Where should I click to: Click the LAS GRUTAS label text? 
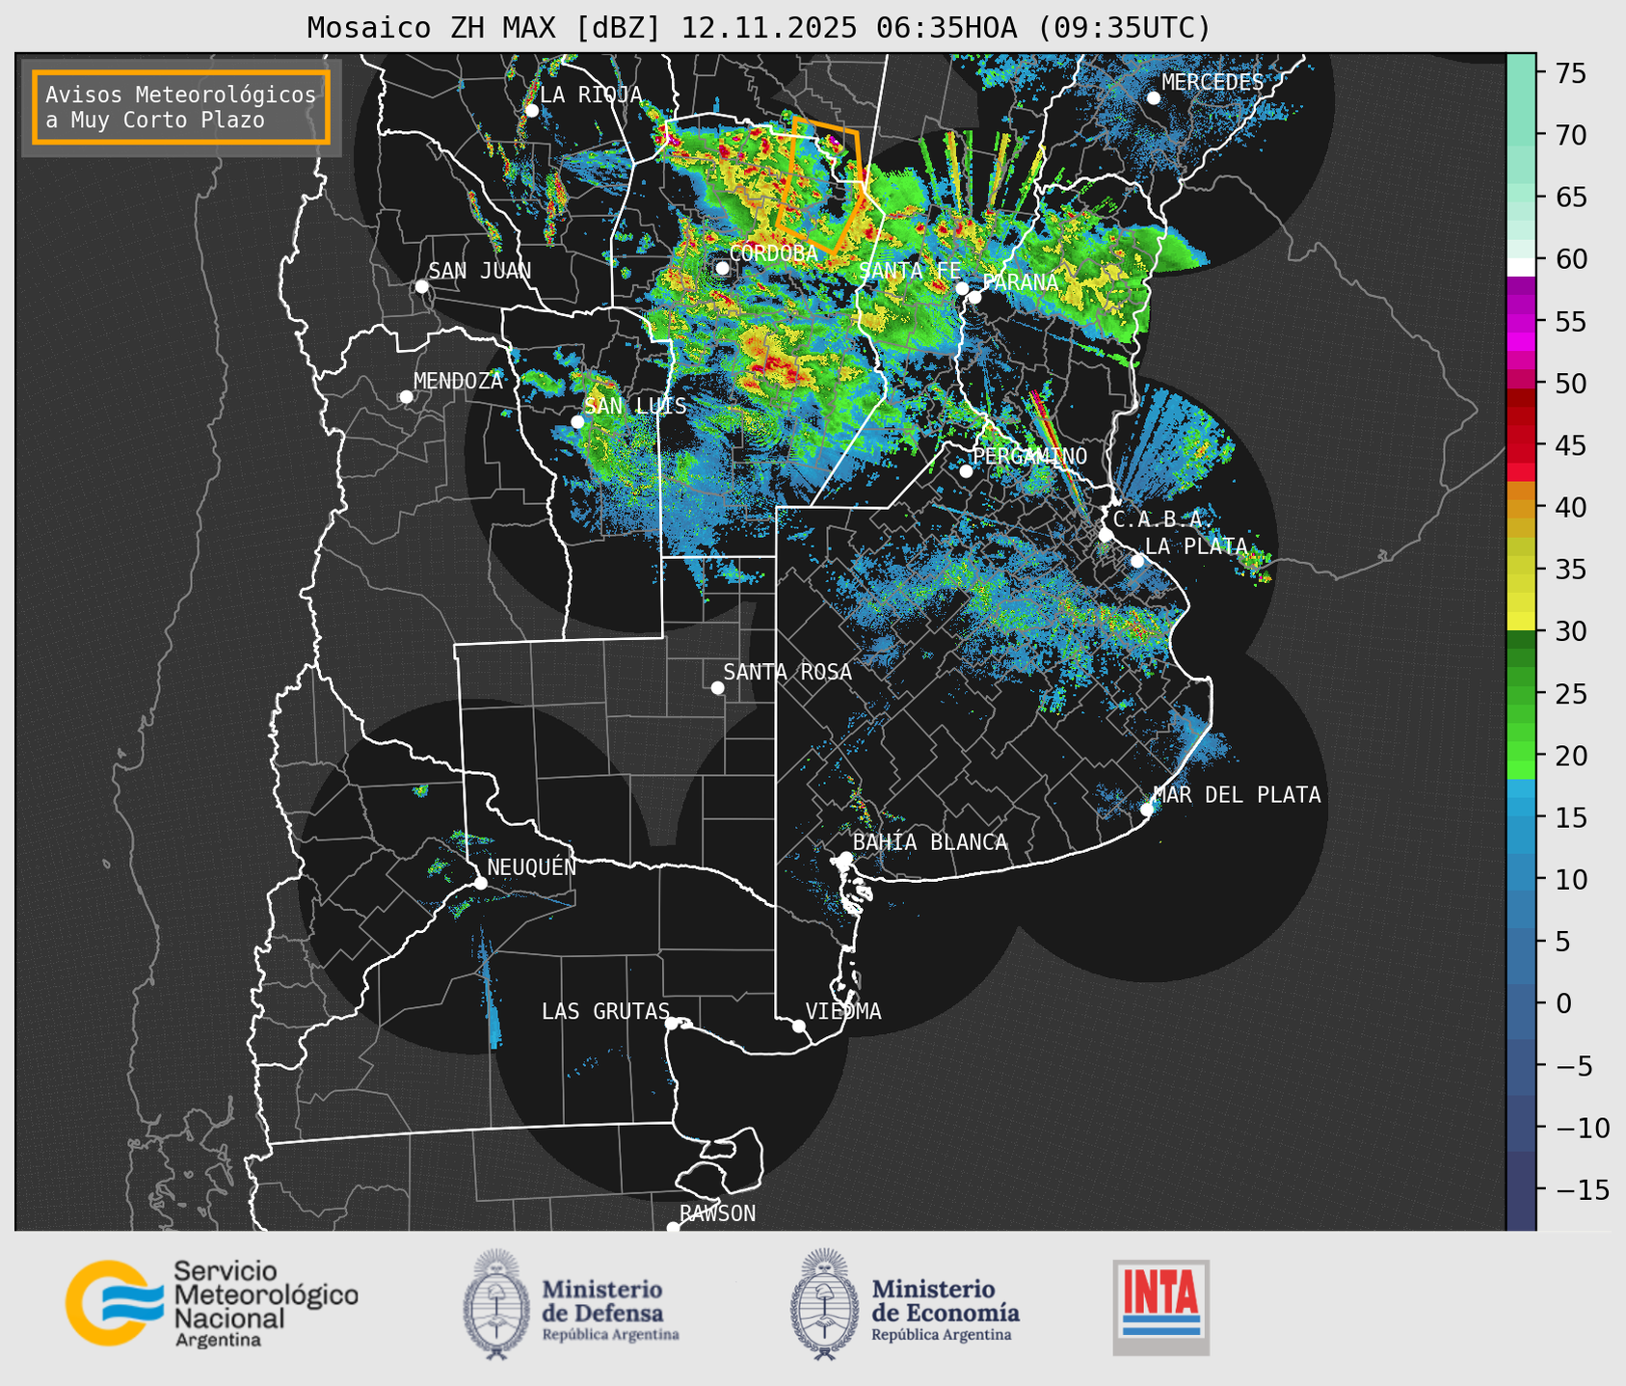(605, 1011)
